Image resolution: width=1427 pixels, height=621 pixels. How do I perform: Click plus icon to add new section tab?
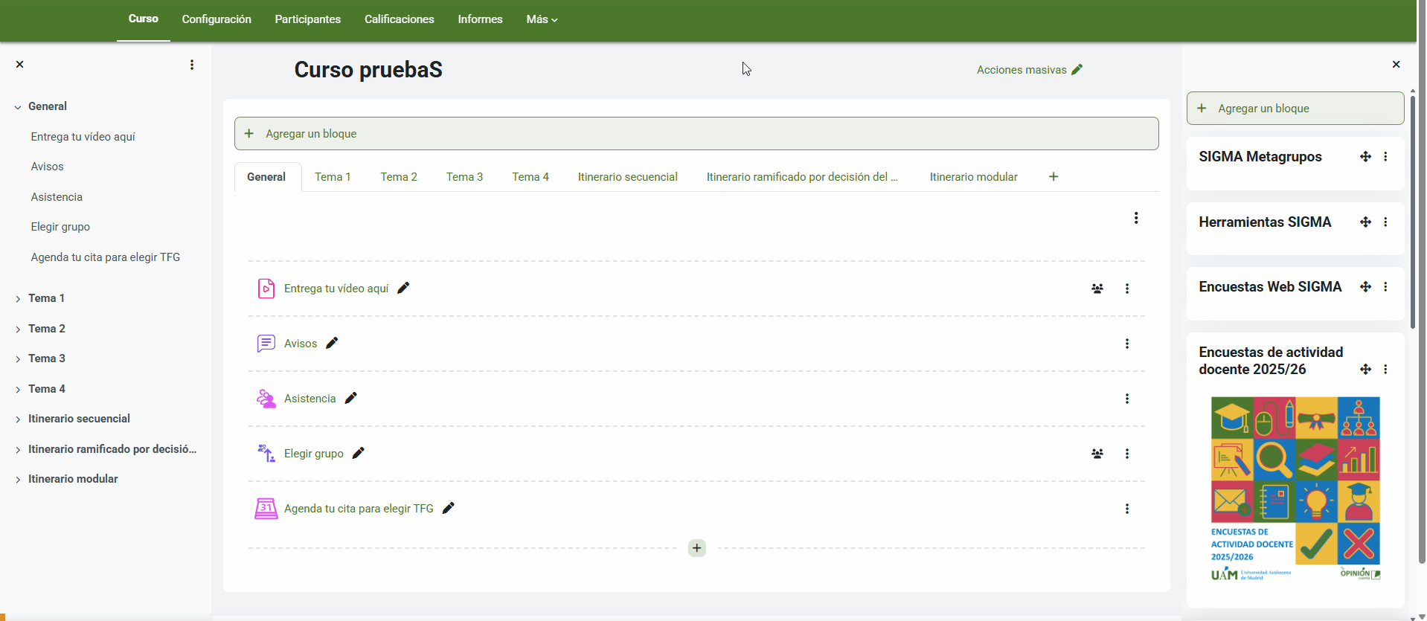click(x=1053, y=177)
